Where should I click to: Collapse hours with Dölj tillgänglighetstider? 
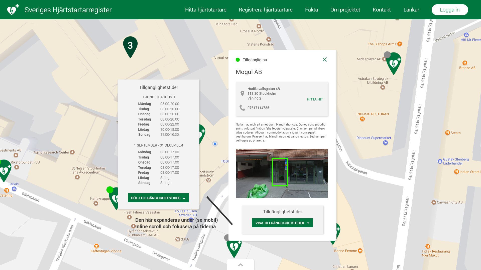pyautogui.click(x=158, y=198)
